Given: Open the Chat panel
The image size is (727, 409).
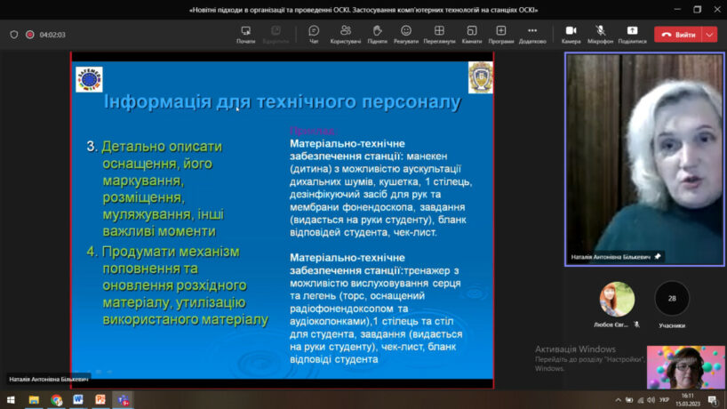Looking at the screenshot, I should coord(314,34).
